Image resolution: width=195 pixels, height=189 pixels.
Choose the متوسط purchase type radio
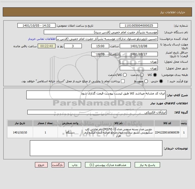146,81
